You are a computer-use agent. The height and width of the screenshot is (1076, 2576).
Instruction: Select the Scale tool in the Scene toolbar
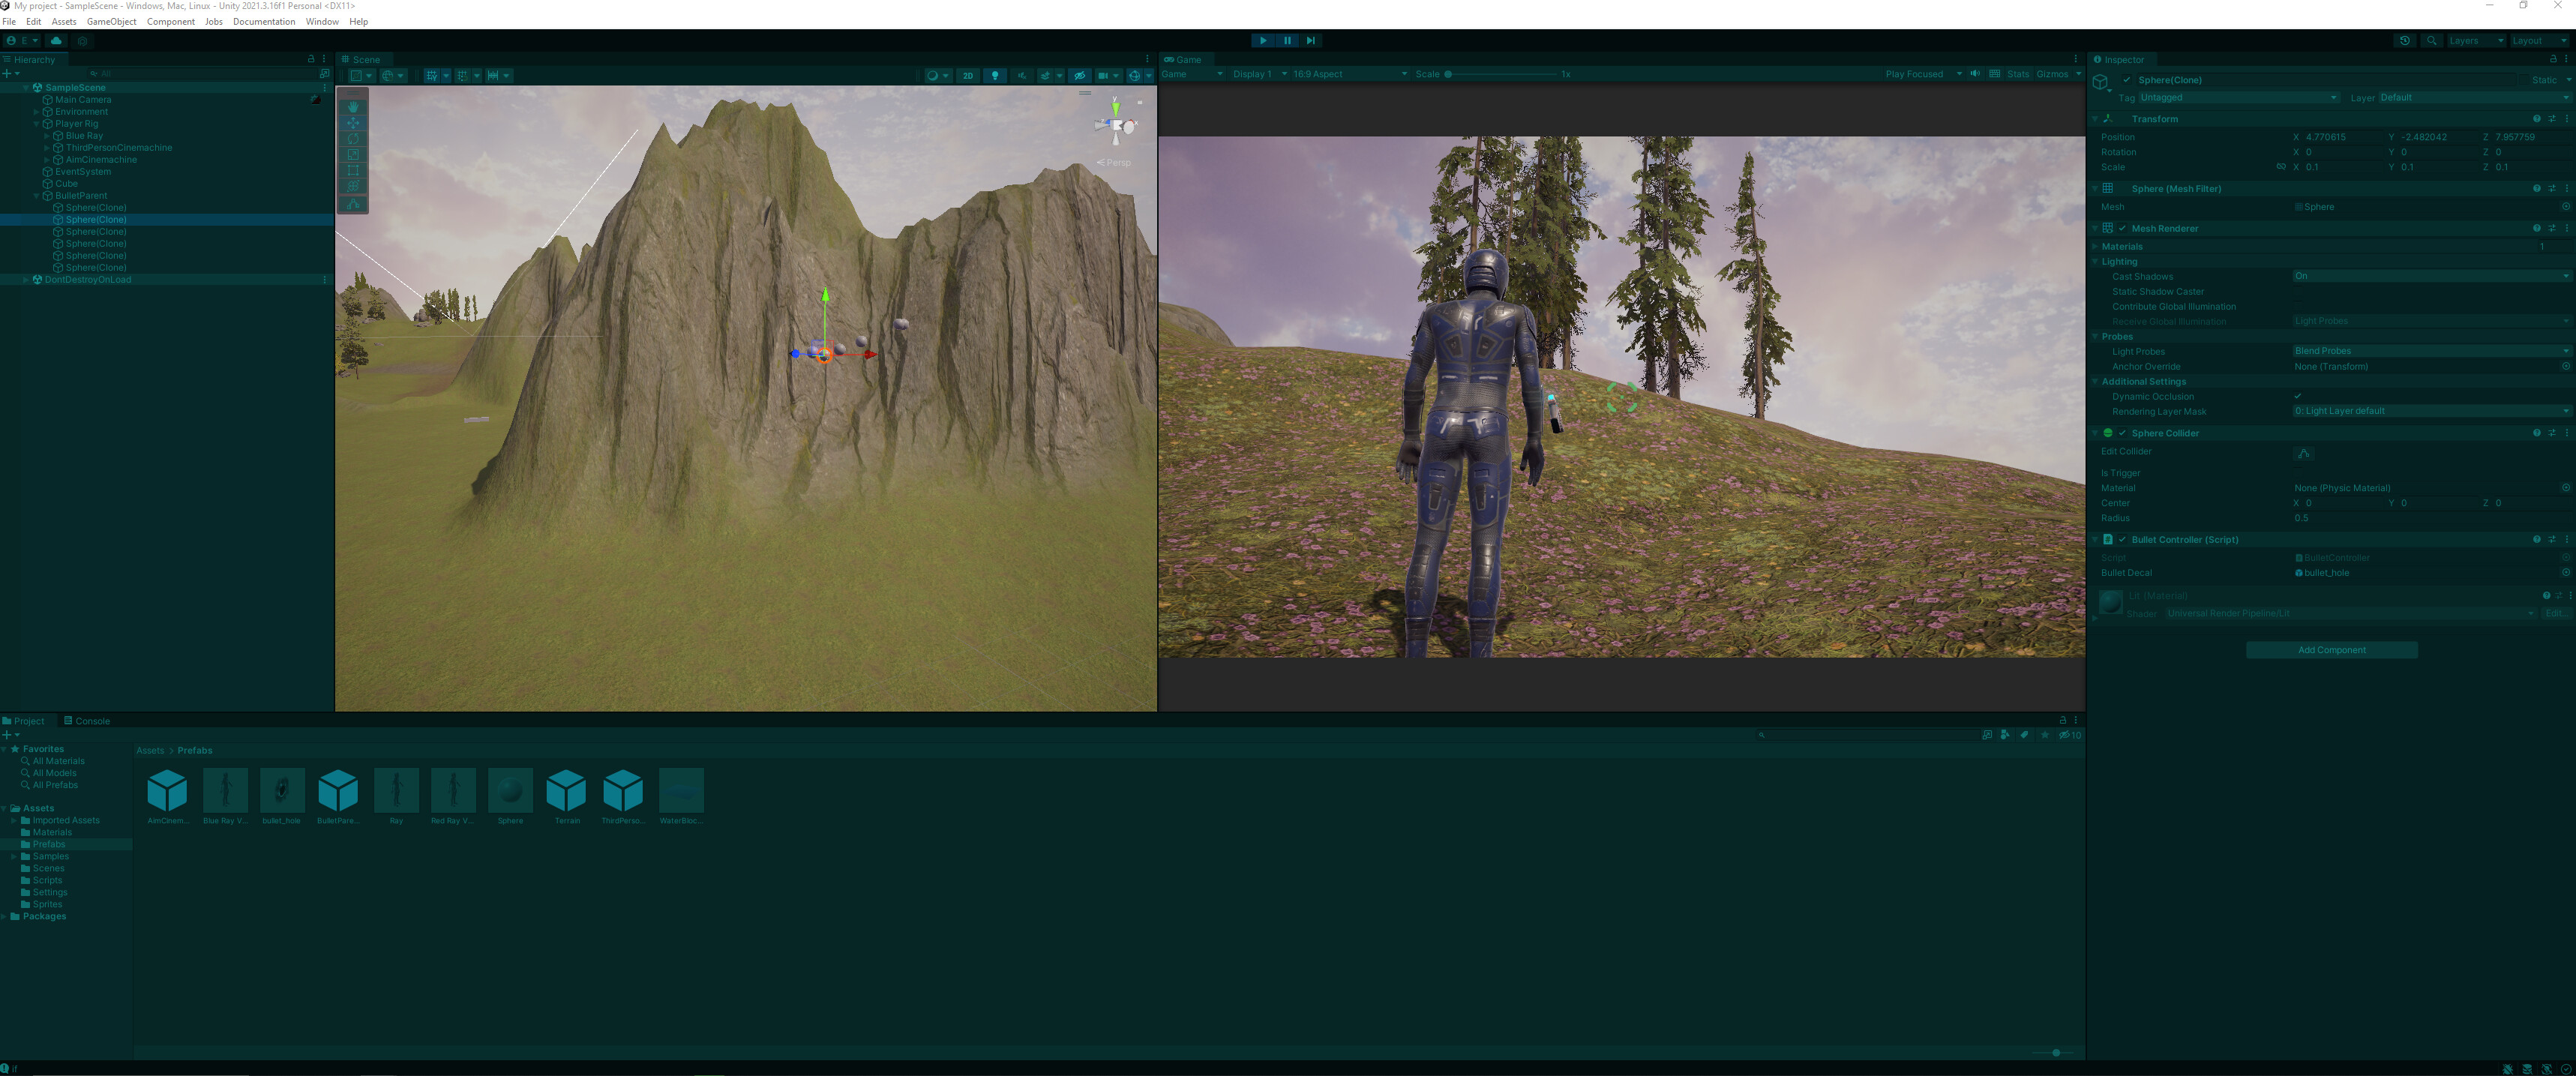pyautogui.click(x=353, y=155)
